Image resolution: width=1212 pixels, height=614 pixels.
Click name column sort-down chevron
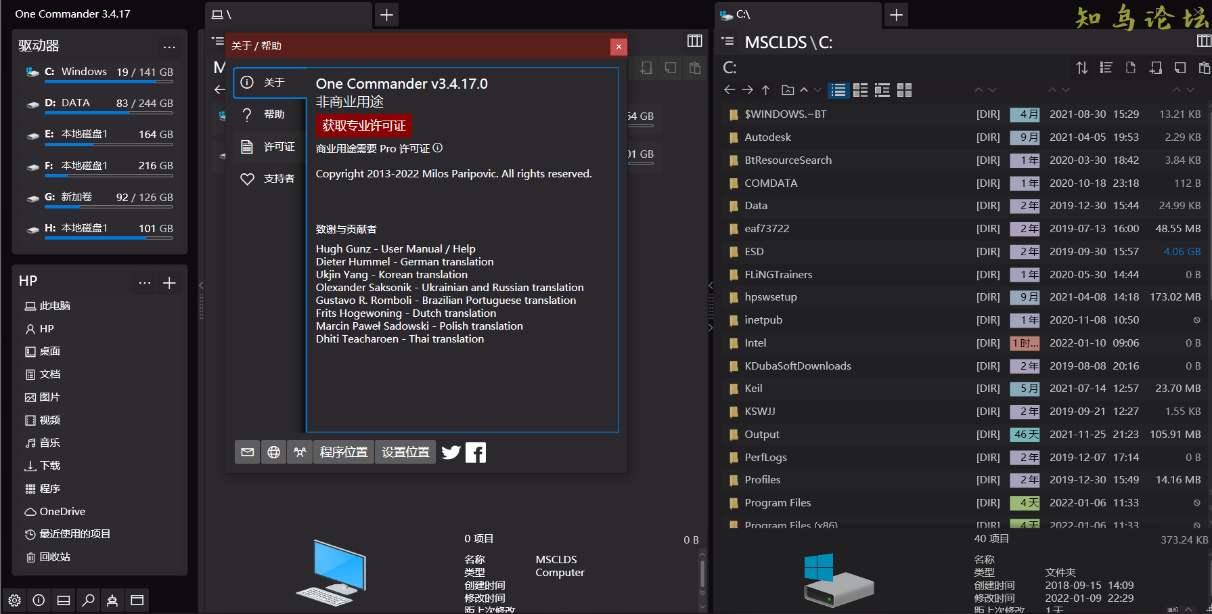pos(992,90)
